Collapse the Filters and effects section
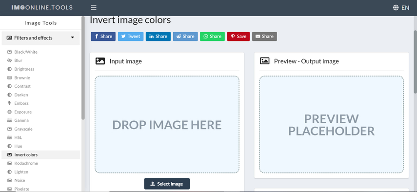Viewport: 417px width, 192px height. (72, 38)
